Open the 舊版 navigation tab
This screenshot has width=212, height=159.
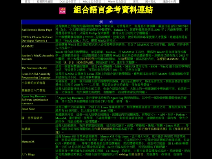point(136,2)
